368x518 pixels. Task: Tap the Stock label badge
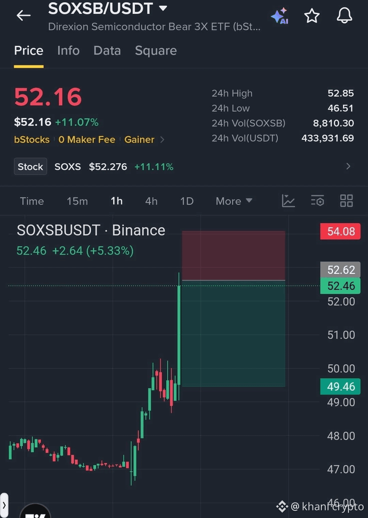30,166
